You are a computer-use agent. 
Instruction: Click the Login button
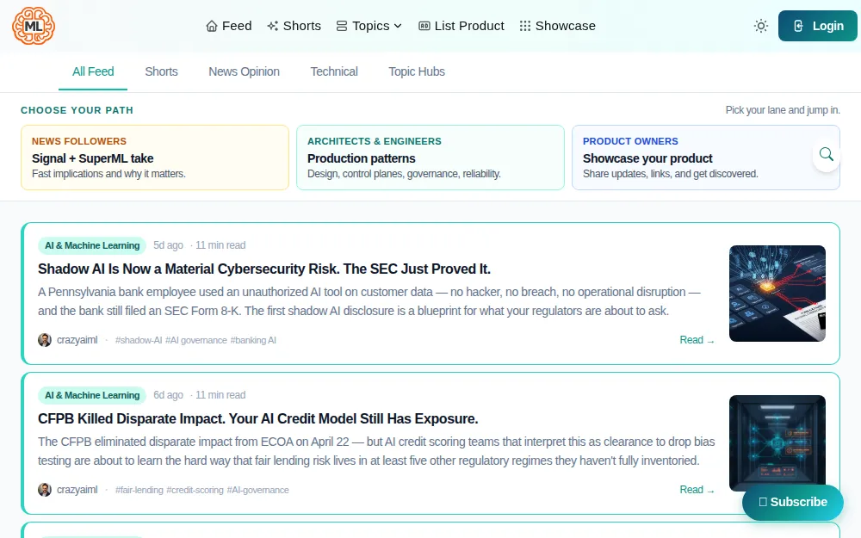(818, 26)
